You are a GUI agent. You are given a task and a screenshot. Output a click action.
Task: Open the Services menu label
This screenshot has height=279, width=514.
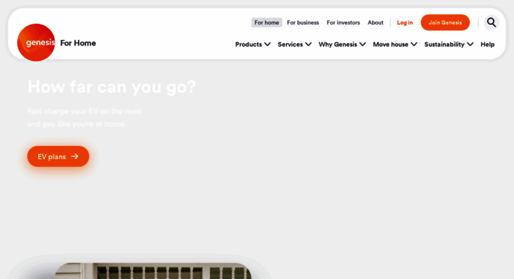[x=290, y=44]
